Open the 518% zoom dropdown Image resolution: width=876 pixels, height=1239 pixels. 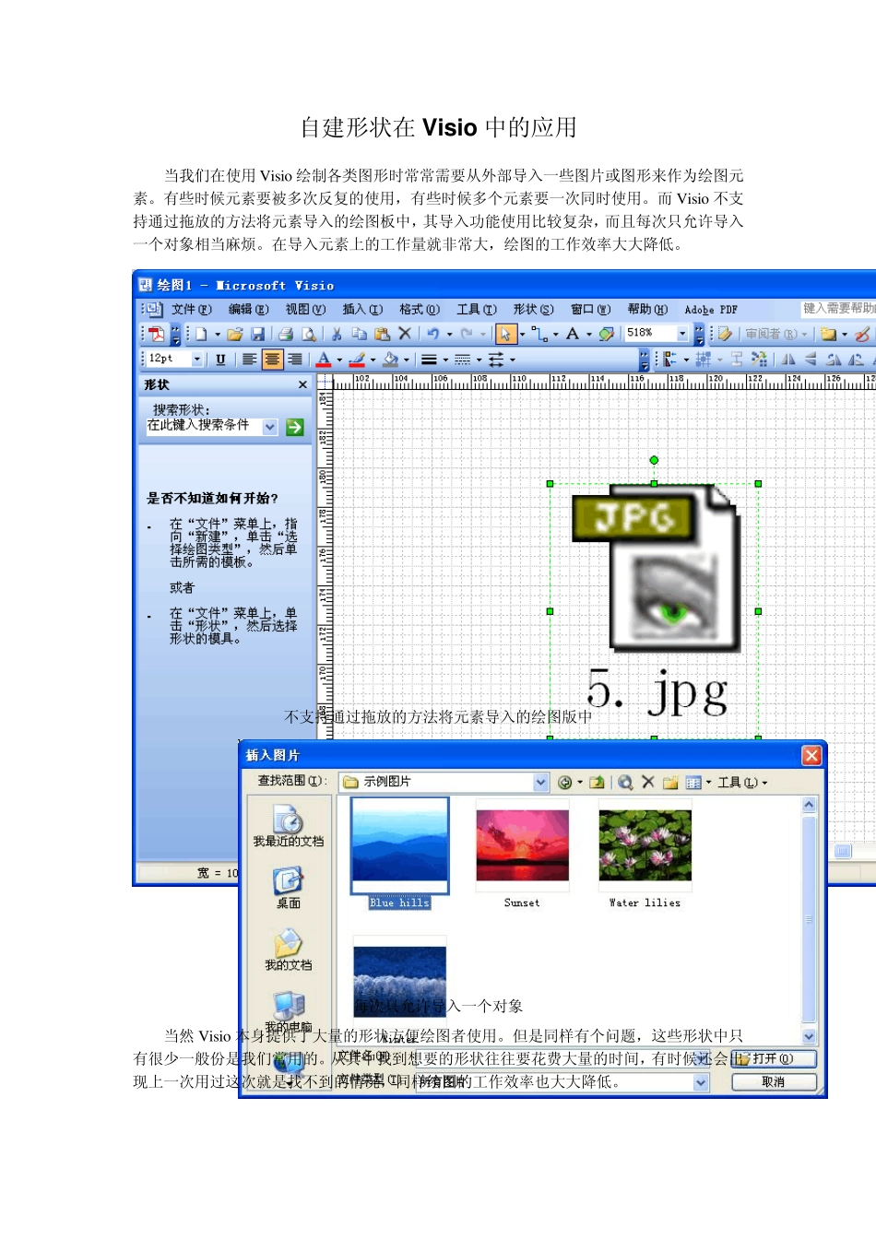pos(683,334)
